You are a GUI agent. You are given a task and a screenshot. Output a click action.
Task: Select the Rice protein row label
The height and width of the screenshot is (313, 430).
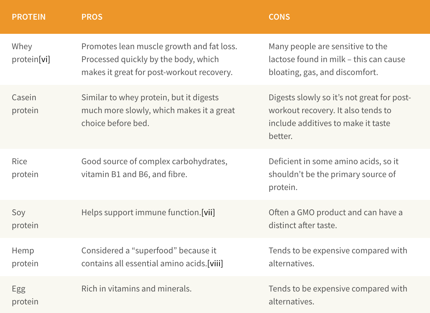pos(25,168)
